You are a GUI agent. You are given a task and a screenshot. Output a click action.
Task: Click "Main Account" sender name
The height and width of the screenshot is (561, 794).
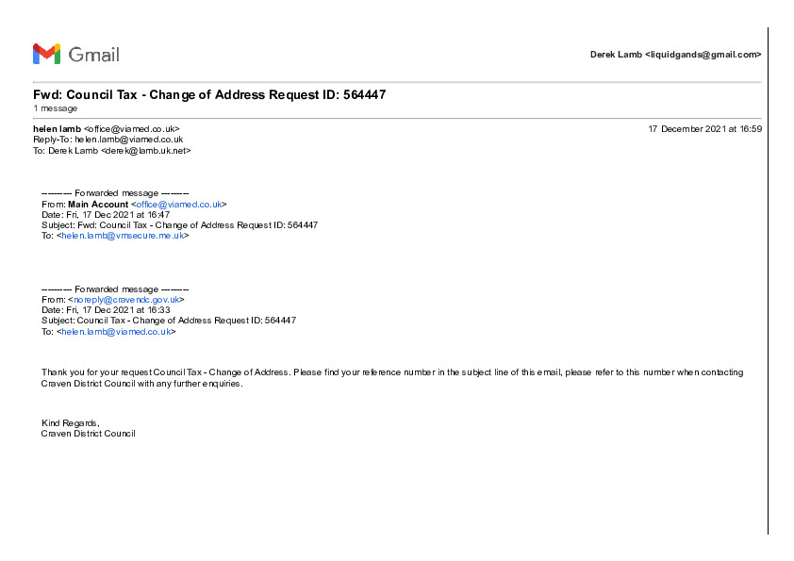[x=98, y=204]
